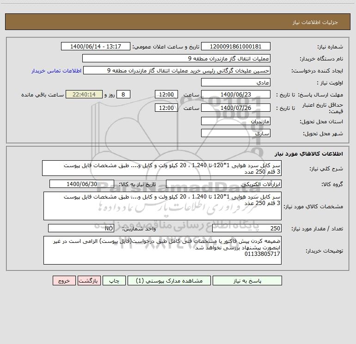Click the price validity time field 12:00
This screenshot has width=356, height=344.
point(166,108)
